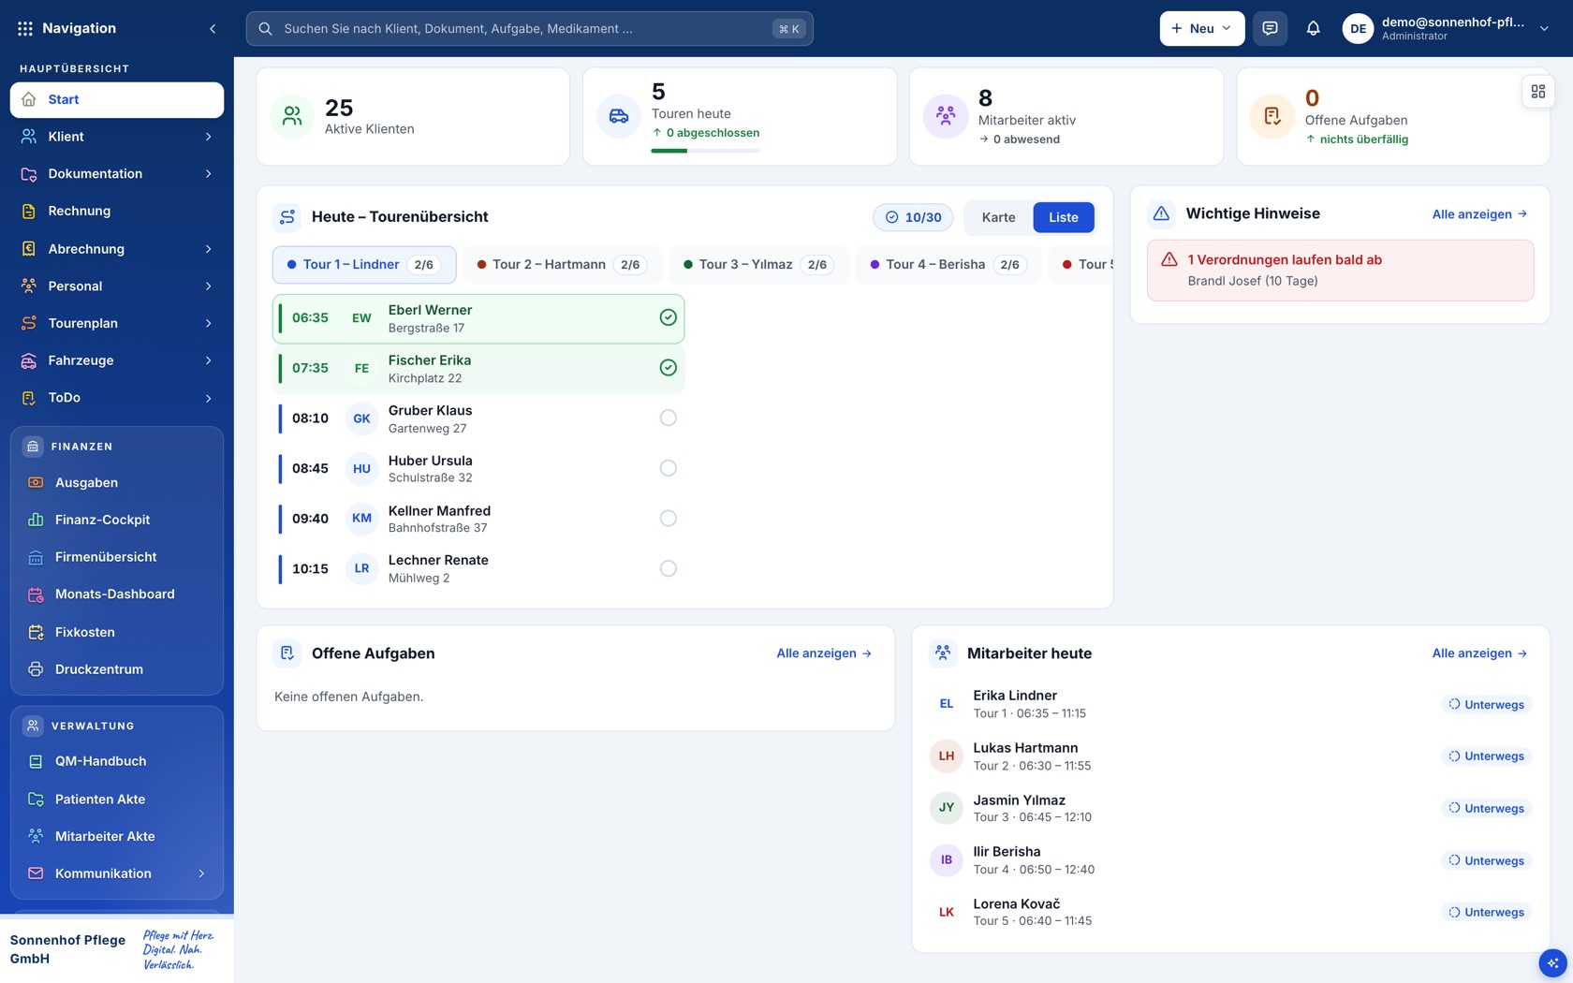Show all Offene Aufgaben
This screenshot has width=1573, height=983.
coord(824,653)
